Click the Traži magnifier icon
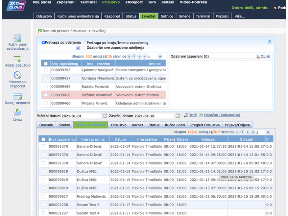 click(186, 115)
